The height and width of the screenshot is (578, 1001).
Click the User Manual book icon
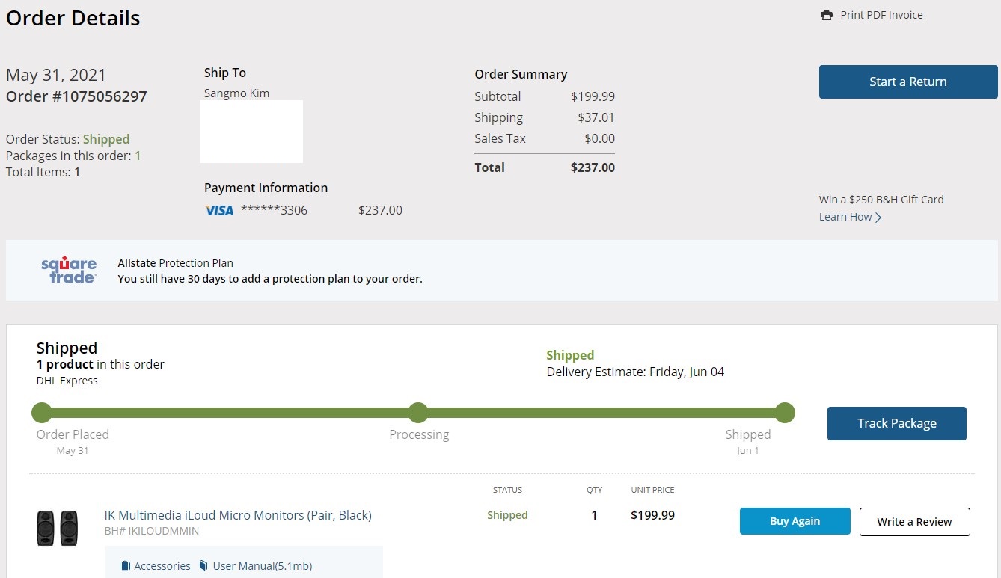203,566
